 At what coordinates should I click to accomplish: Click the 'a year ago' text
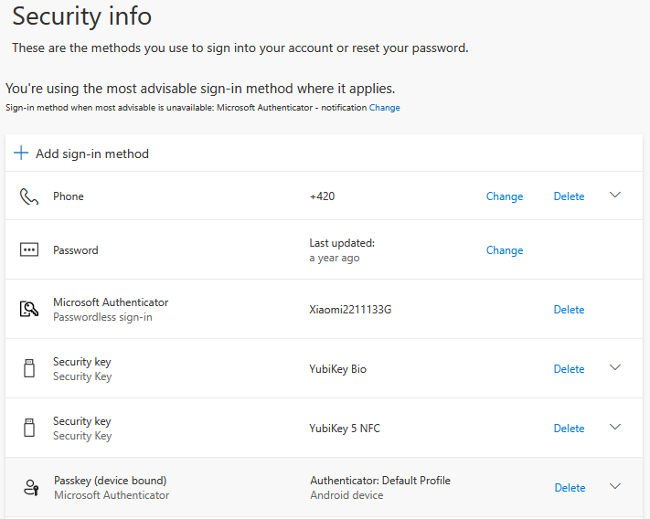[x=335, y=258]
